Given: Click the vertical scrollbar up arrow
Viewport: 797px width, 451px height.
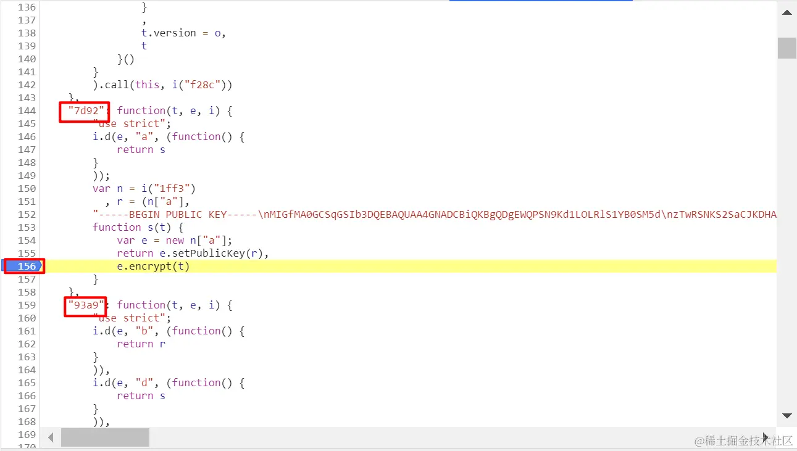Looking at the screenshot, I should coord(787,12).
